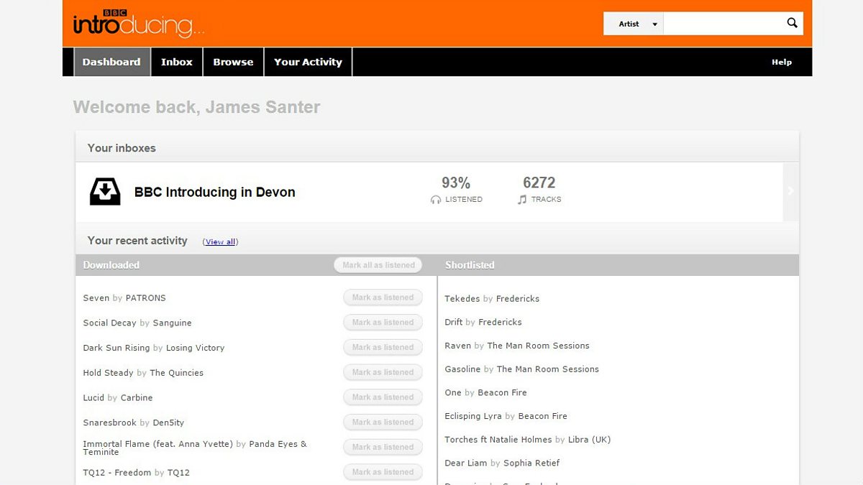Click the music note icon under 6272
863x485 pixels.
click(x=522, y=200)
